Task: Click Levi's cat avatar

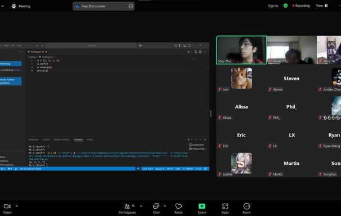Action: tap(241, 78)
